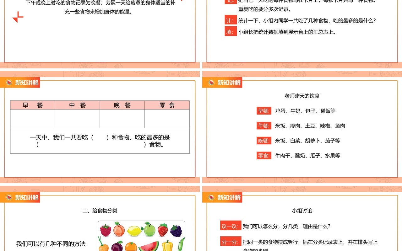Click the red 分一分: label
This screenshot has width=402, height=251.
[x=231, y=242]
